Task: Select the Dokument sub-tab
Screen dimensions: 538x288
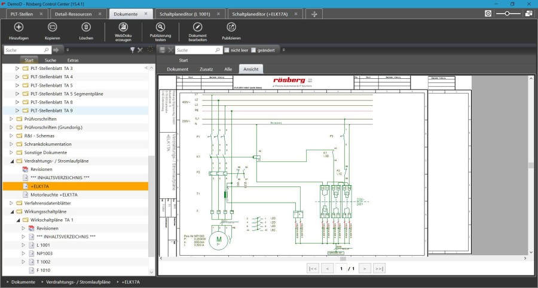Action: pyautogui.click(x=178, y=69)
